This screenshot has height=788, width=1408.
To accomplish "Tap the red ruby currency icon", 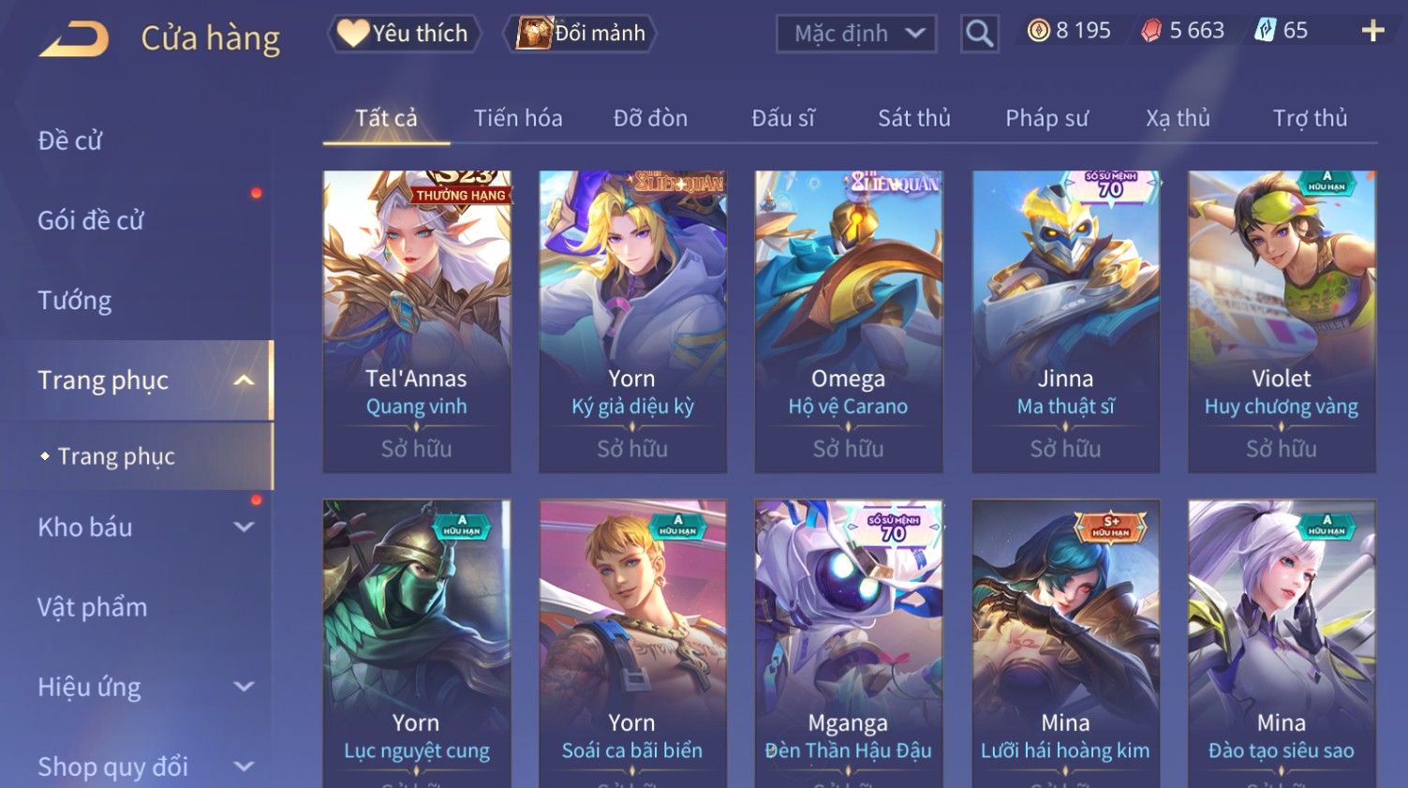I will [1150, 31].
